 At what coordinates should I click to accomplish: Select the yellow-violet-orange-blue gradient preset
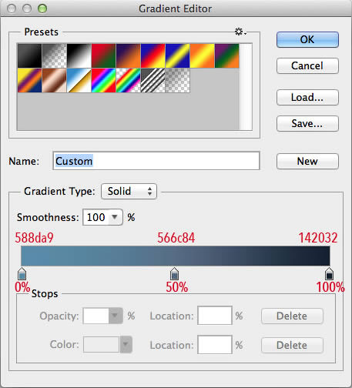click(29, 80)
